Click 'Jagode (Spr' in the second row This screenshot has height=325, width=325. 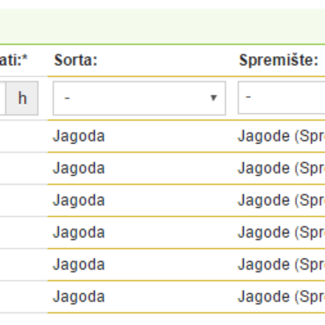coord(281,168)
